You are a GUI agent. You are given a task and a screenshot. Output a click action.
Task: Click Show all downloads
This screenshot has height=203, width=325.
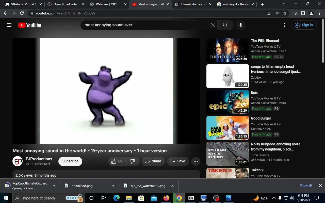306,185
